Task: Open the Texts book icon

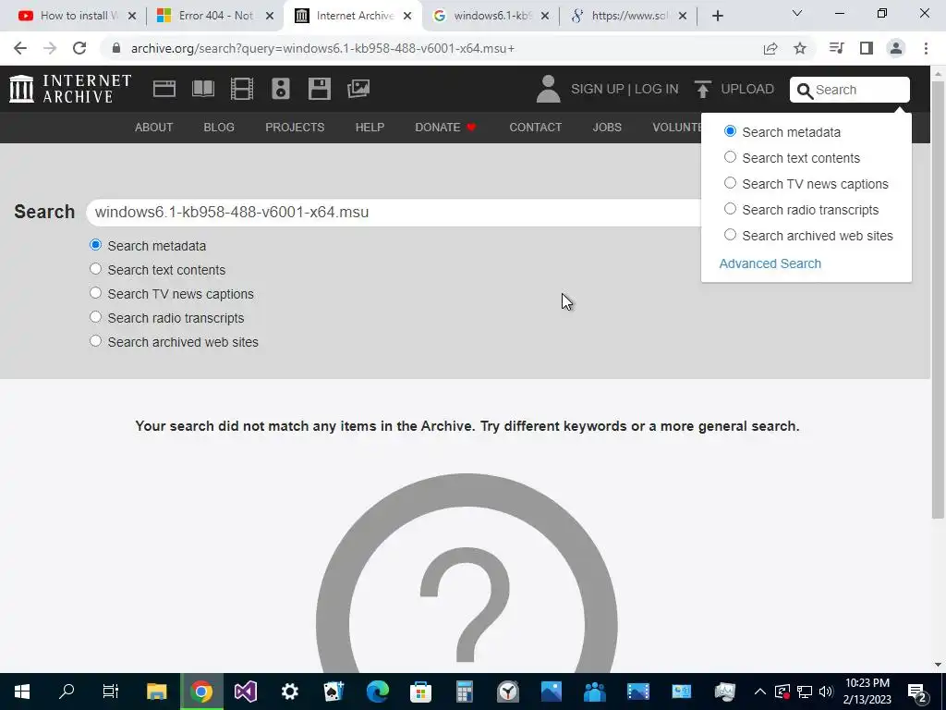Action: 202,89
